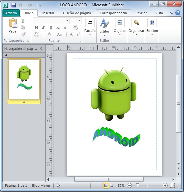Click the zoom in plus button
This screenshot has height=192, width=184.
pos(165,185)
